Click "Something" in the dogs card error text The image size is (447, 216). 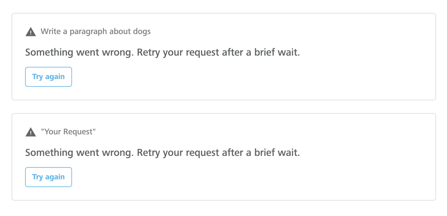coord(49,52)
